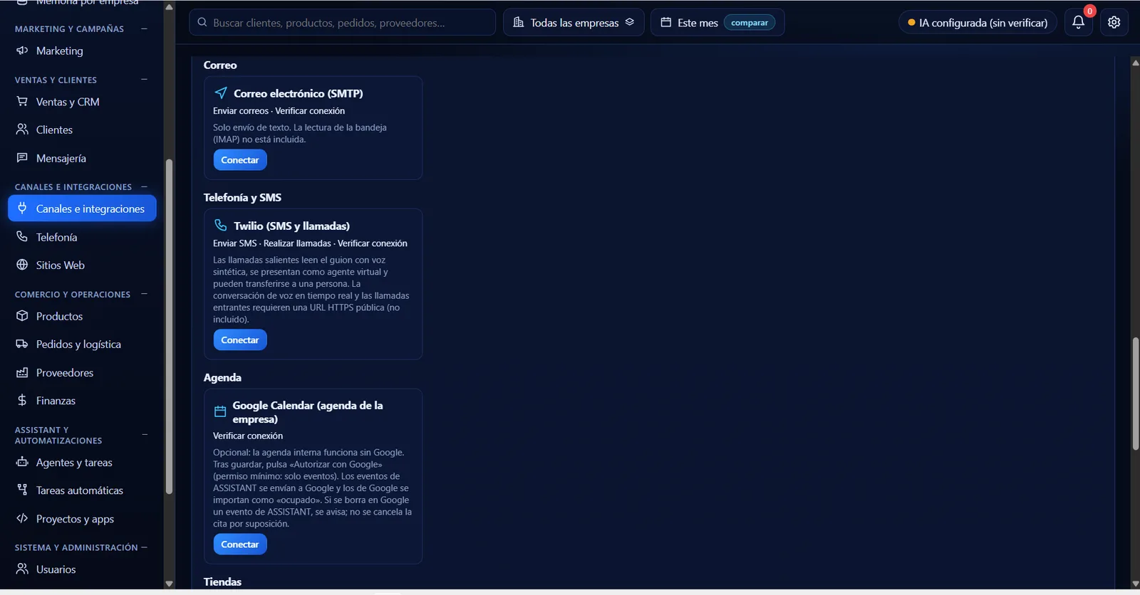Click the Telefonía phone icon in sidebar
The height and width of the screenshot is (595, 1140).
(x=22, y=237)
